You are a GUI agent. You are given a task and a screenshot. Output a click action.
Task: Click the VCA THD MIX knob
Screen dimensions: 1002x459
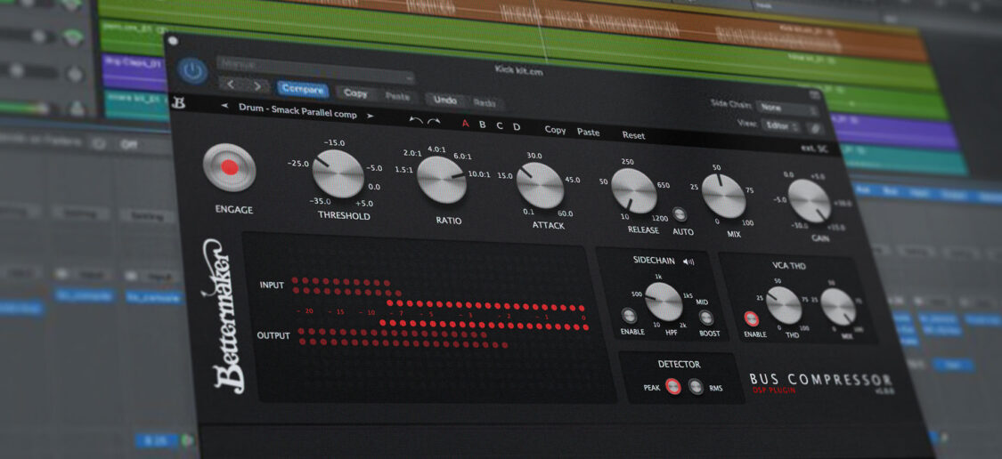coord(838,307)
